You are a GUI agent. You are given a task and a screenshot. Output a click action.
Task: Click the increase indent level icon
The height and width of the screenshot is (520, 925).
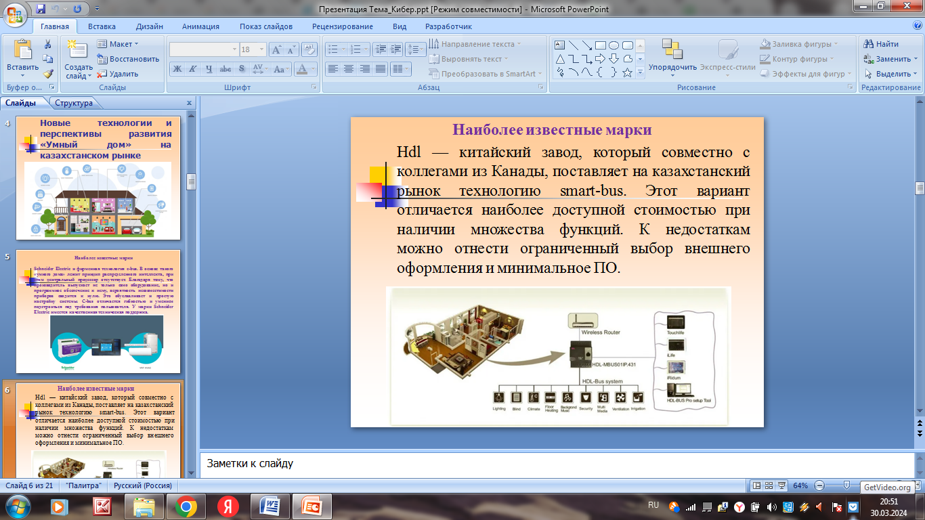pyautogui.click(x=396, y=49)
